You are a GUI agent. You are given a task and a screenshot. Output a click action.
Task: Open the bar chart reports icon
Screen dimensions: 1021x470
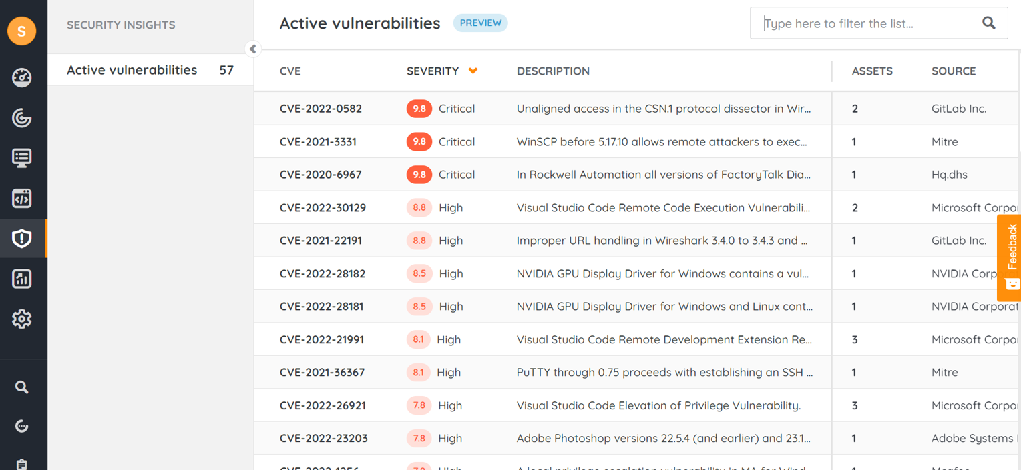(22, 279)
